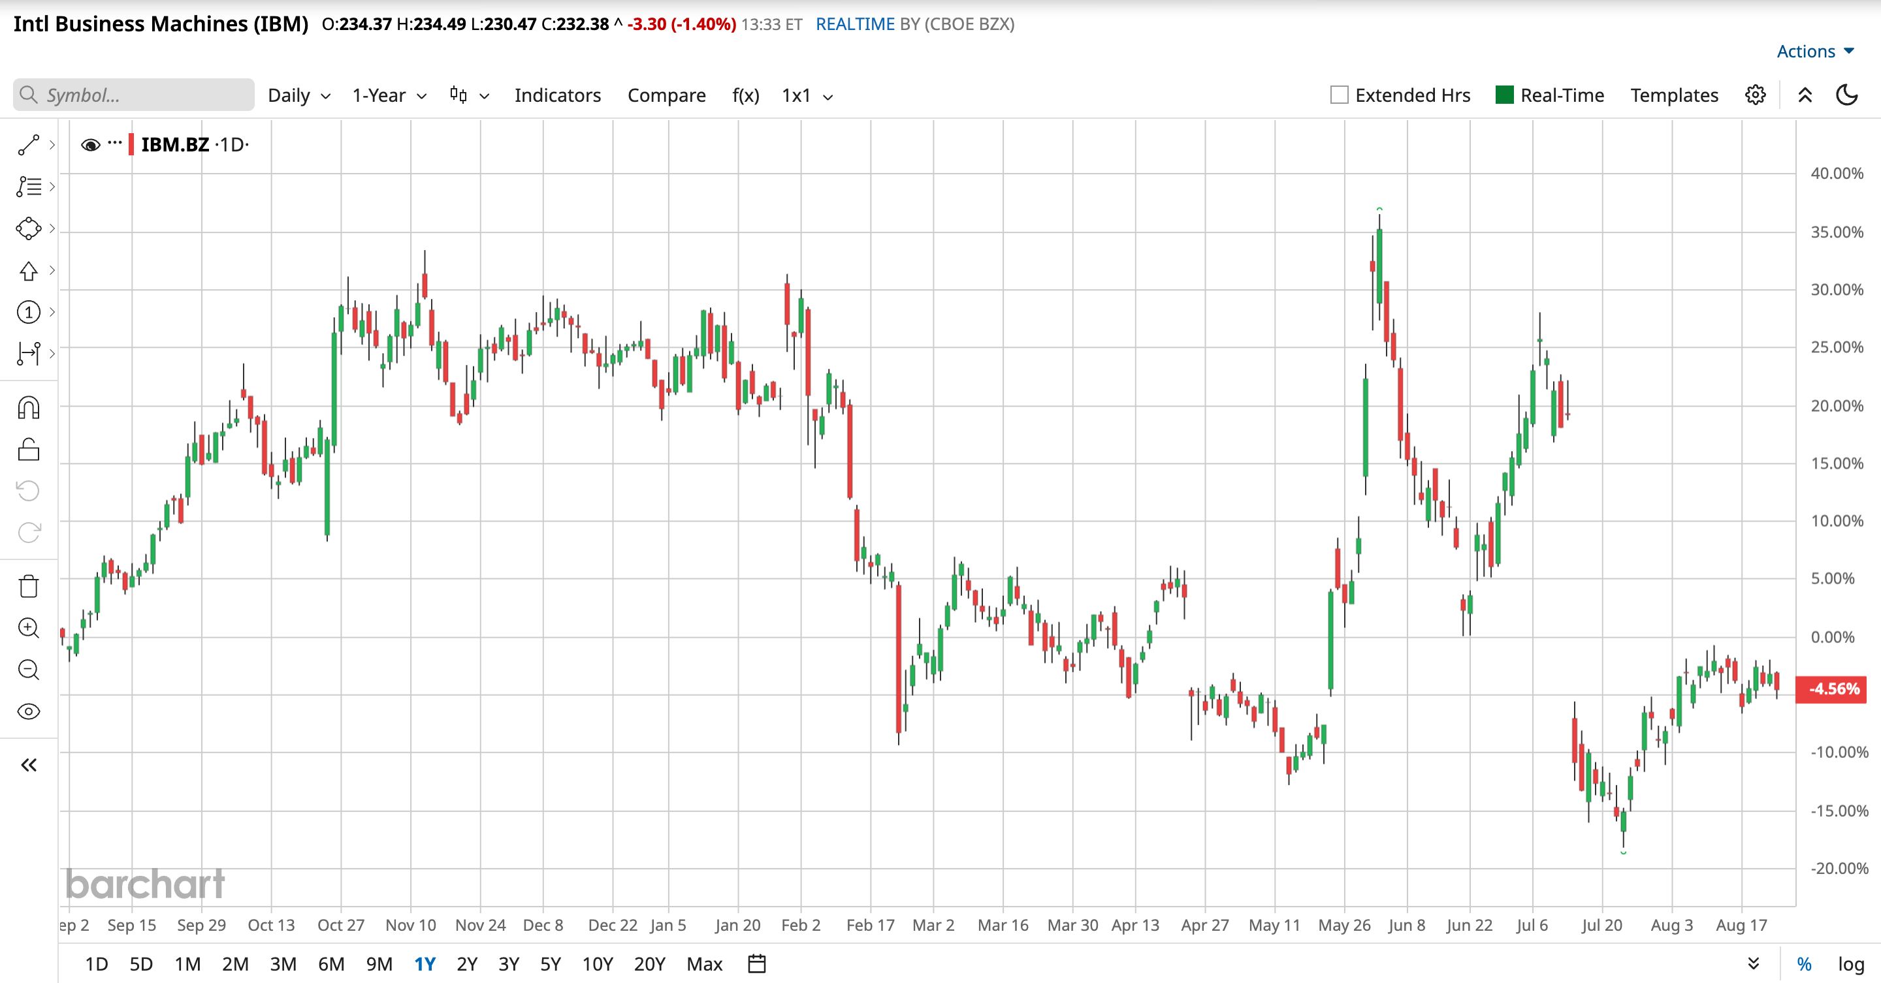Open the candlestick chart type dropdown

469,95
